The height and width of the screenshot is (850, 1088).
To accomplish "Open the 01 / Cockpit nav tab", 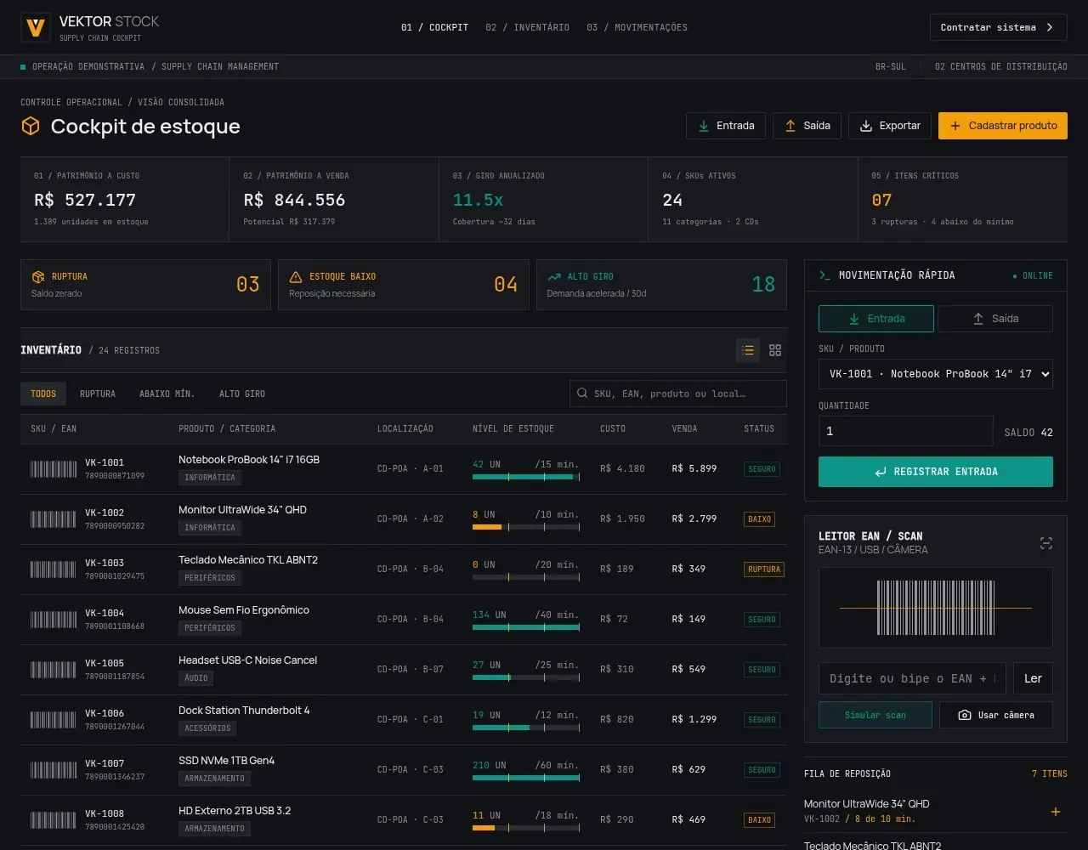I will [x=434, y=27].
